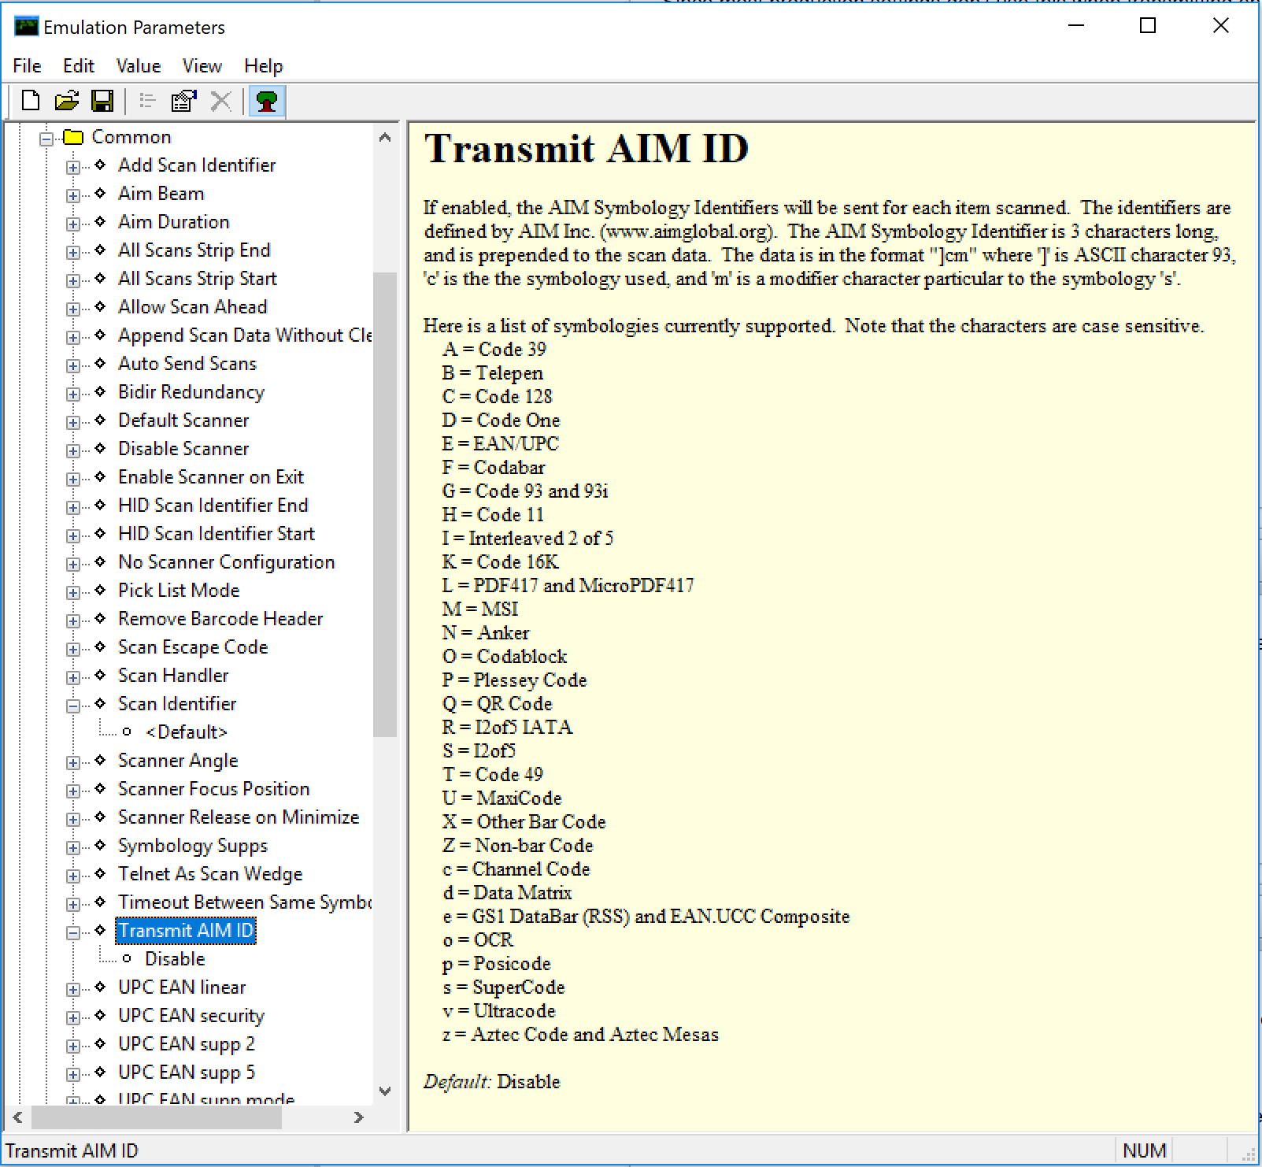Toggle the tree view toolbar button
This screenshot has width=1262, height=1167.
point(267,101)
